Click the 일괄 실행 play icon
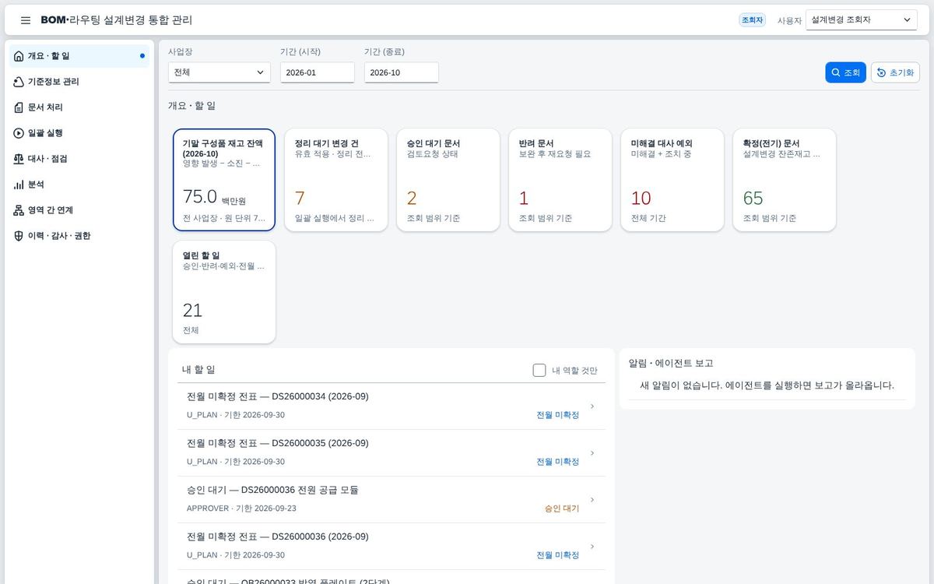 19,133
